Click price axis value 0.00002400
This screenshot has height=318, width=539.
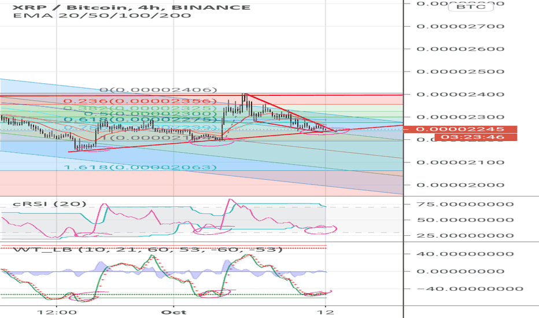[460, 94]
